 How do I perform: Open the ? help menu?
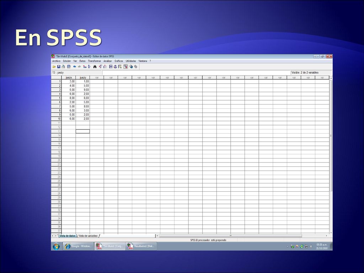click(150, 61)
